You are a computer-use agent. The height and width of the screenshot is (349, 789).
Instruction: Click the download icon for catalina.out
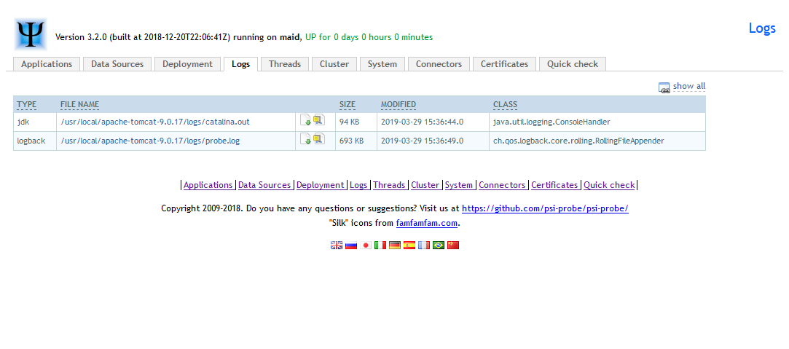(306, 120)
